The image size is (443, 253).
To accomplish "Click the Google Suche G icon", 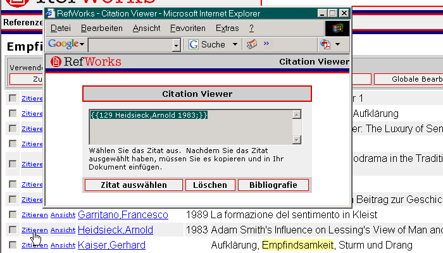I will [194, 44].
